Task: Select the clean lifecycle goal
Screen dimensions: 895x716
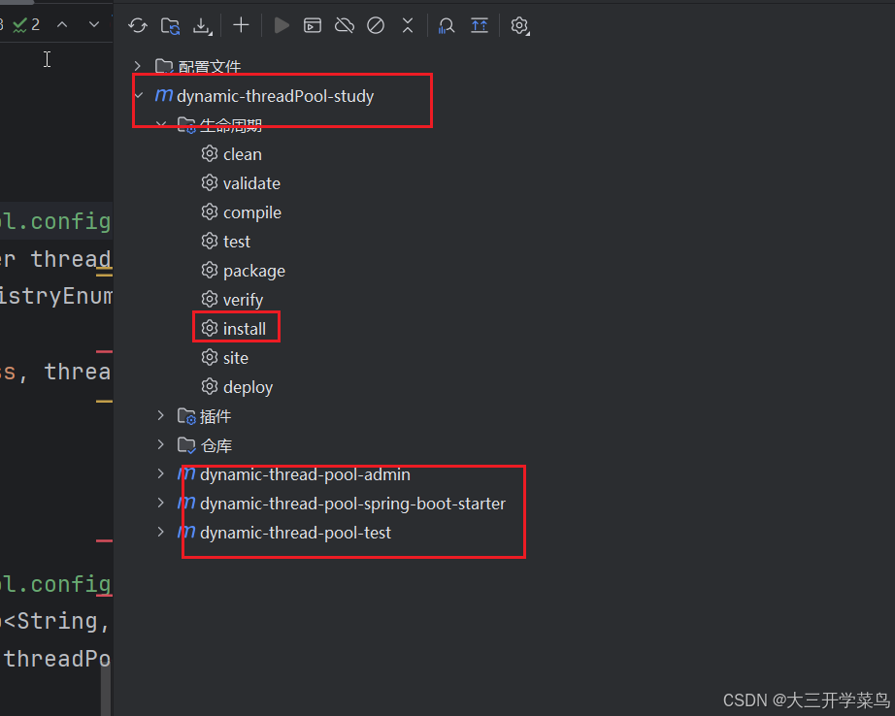Action: click(x=243, y=153)
